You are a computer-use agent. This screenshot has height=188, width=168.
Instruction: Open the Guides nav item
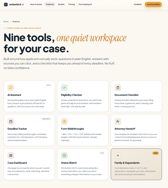pyautogui.click(x=61, y=4)
